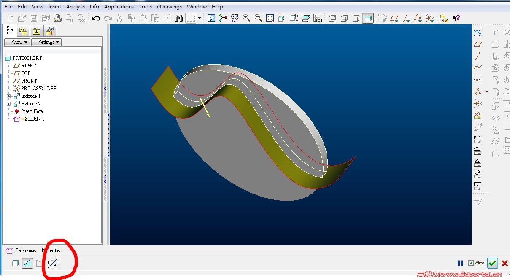The image size is (510, 280).
Task: Click the verify glasses preview button
Action: pos(480,263)
